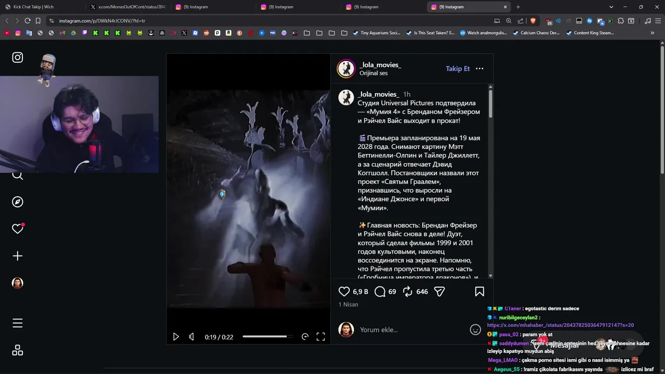Image resolution: width=665 pixels, height=374 pixels.
Task: Open the Roblox bookmark icon
Action: pos(195,33)
